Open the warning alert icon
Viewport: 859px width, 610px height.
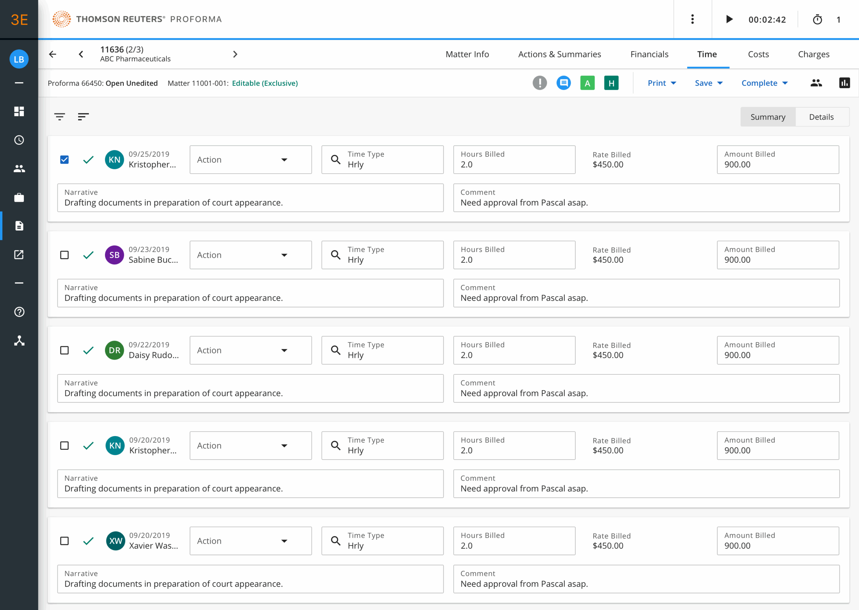pos(540,83)
